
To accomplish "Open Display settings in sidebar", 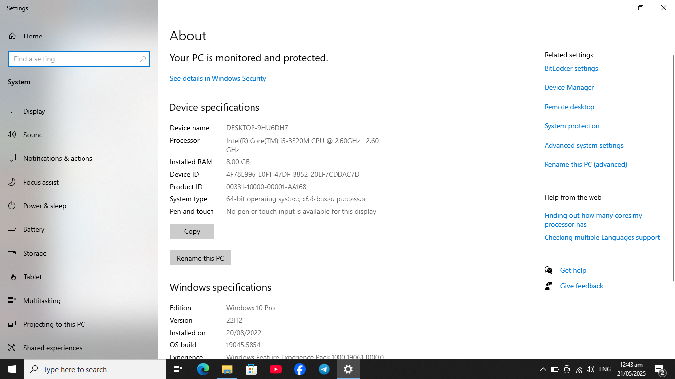I will coord(79,111).
